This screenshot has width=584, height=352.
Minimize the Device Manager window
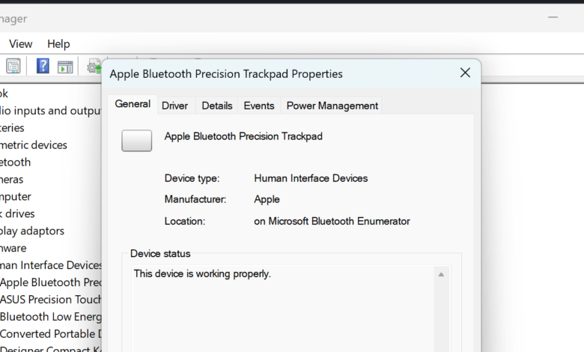(x=553, y=17)
